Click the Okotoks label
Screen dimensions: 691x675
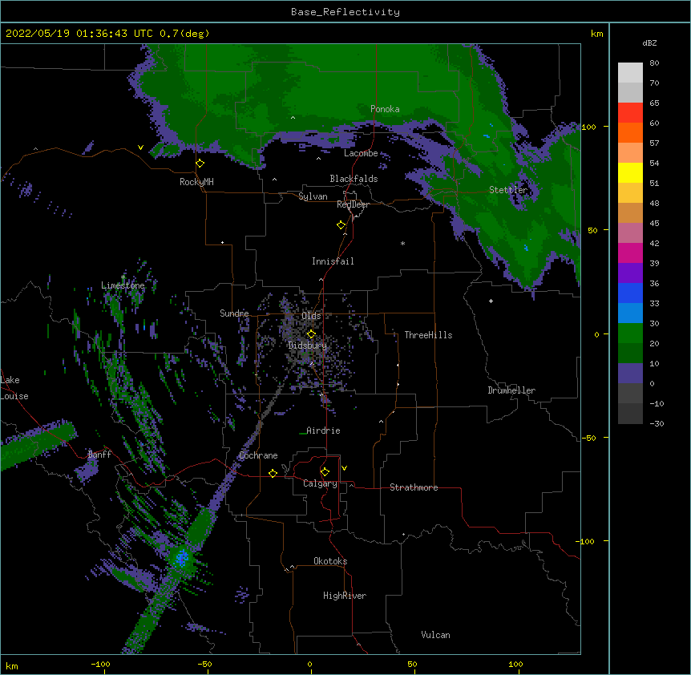coord(330,561)
